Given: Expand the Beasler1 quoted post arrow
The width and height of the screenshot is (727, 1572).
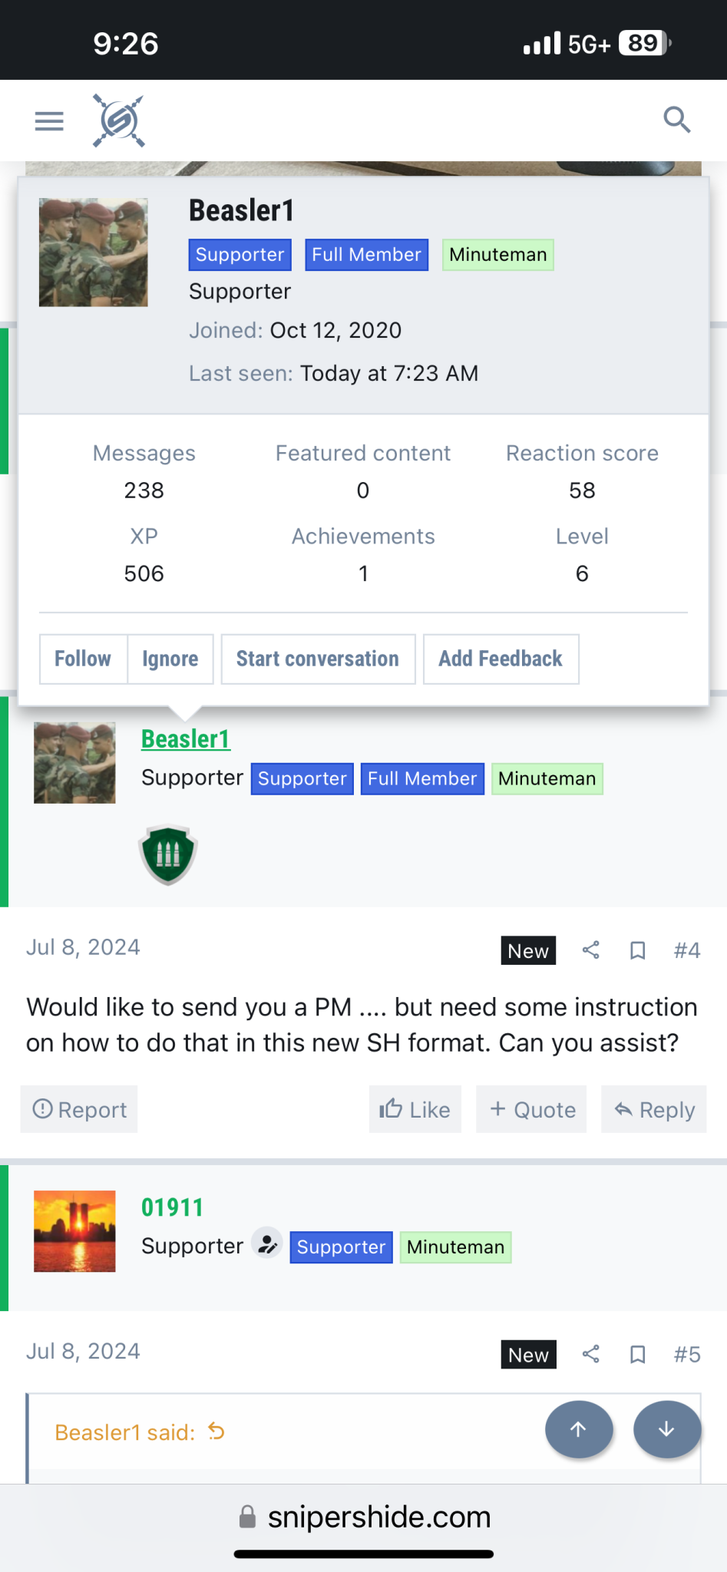Looking at the screenshot, I should 216,1432.
